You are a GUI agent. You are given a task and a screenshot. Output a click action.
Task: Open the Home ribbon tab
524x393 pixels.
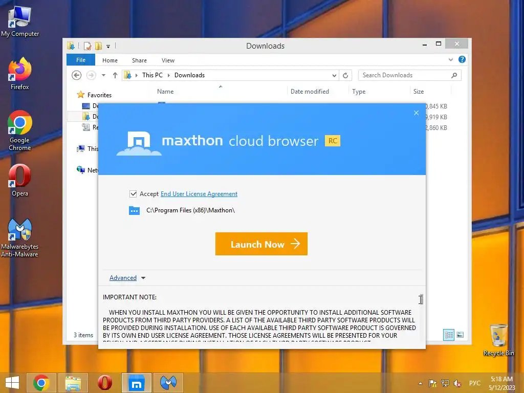pyautogui.click(x=110, y=60)
